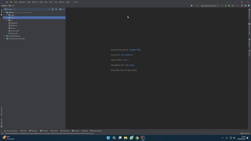Open the Edit menu
The image size is (251, 141).
click(11, 2)
